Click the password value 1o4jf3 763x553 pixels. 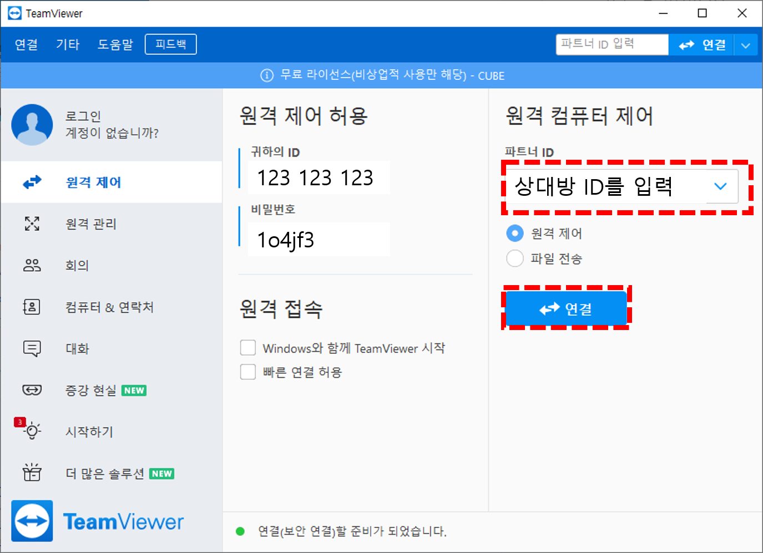(x=285, y=240)
